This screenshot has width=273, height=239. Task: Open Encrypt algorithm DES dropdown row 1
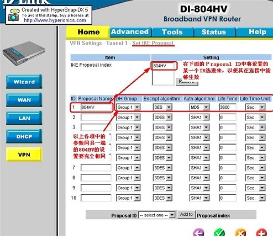pyautogui.click(x=162, y=107)
